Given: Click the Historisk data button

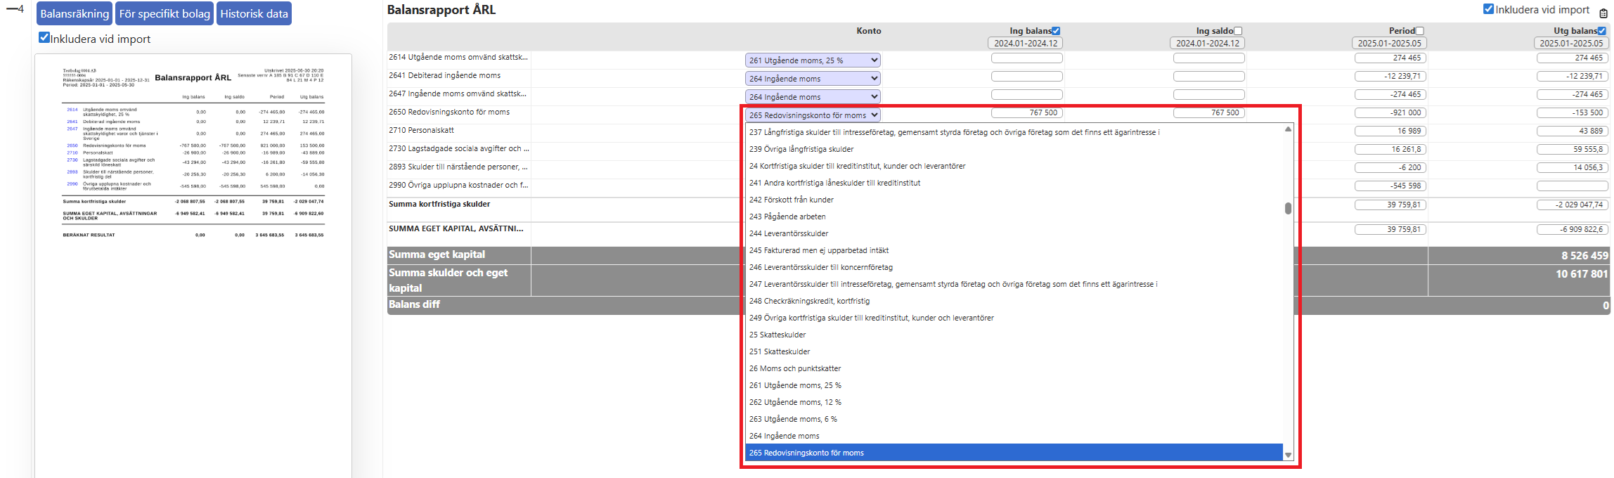Looking at the screenshot, I should click(254, 14).
